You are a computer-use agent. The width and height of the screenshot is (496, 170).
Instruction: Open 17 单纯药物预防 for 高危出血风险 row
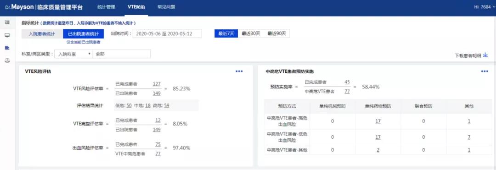pos(378,121)
